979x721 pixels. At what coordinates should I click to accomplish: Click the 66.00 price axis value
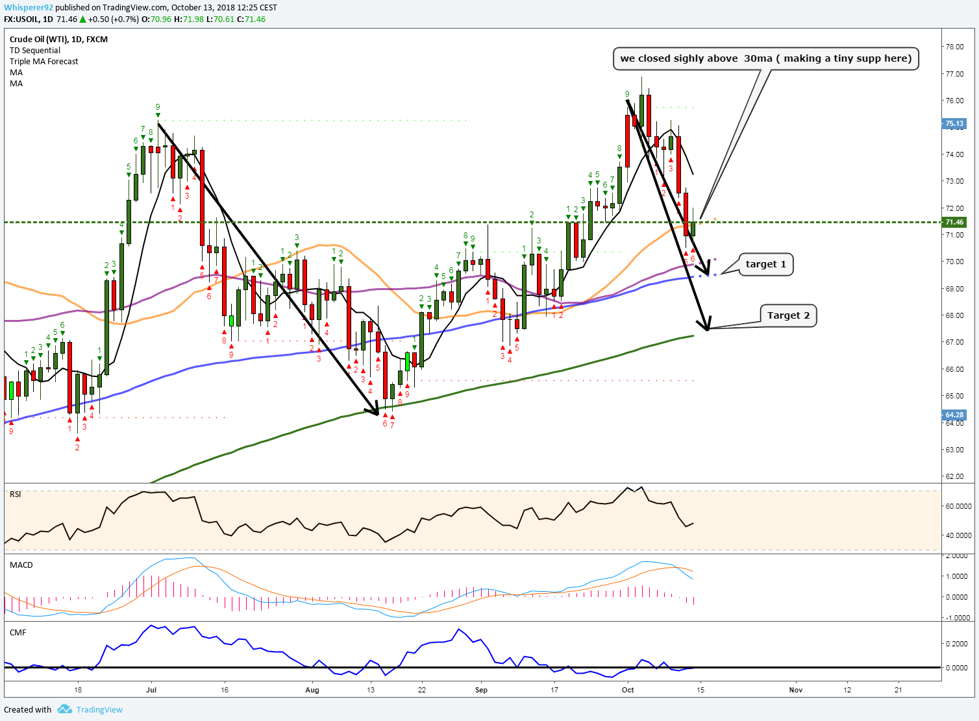point(954,369)
